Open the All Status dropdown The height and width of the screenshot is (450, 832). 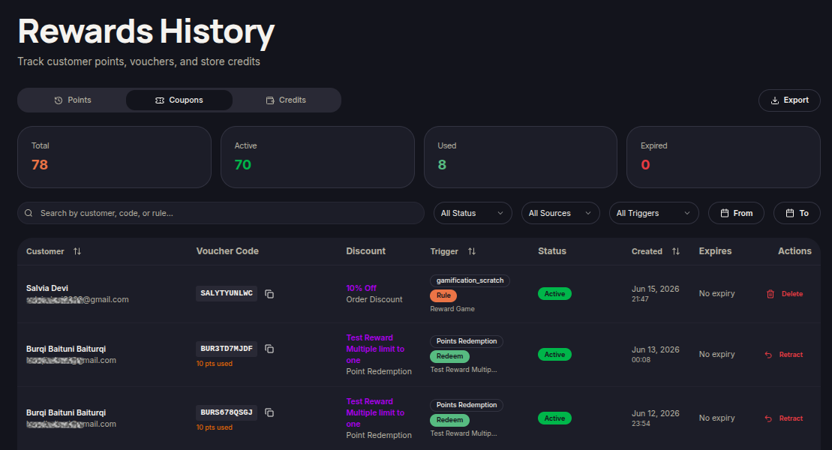(x=473, y=213)
